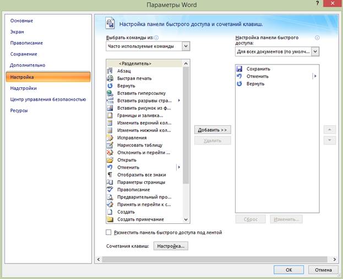The image size is (343, 279).
Task: Select the Вставить гиперссылку globe icon
Action: [x=110, y=93]
